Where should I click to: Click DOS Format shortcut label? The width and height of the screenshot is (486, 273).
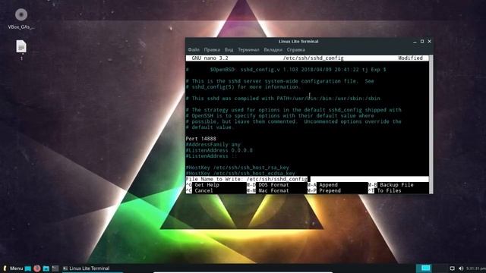tap(273, 185)
